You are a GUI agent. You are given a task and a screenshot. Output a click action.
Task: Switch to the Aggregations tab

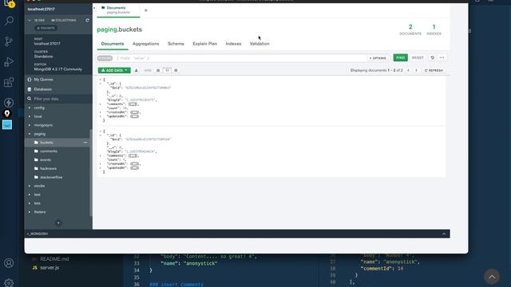[145, 44]
